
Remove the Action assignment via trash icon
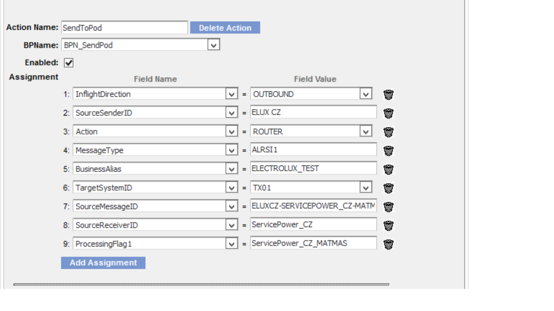point(389,132)
